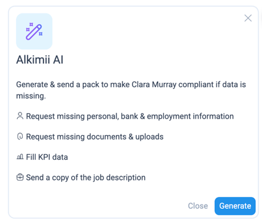Click the 'Alkimii AI' dialog title
262x223 pixels.
[40, 60]
